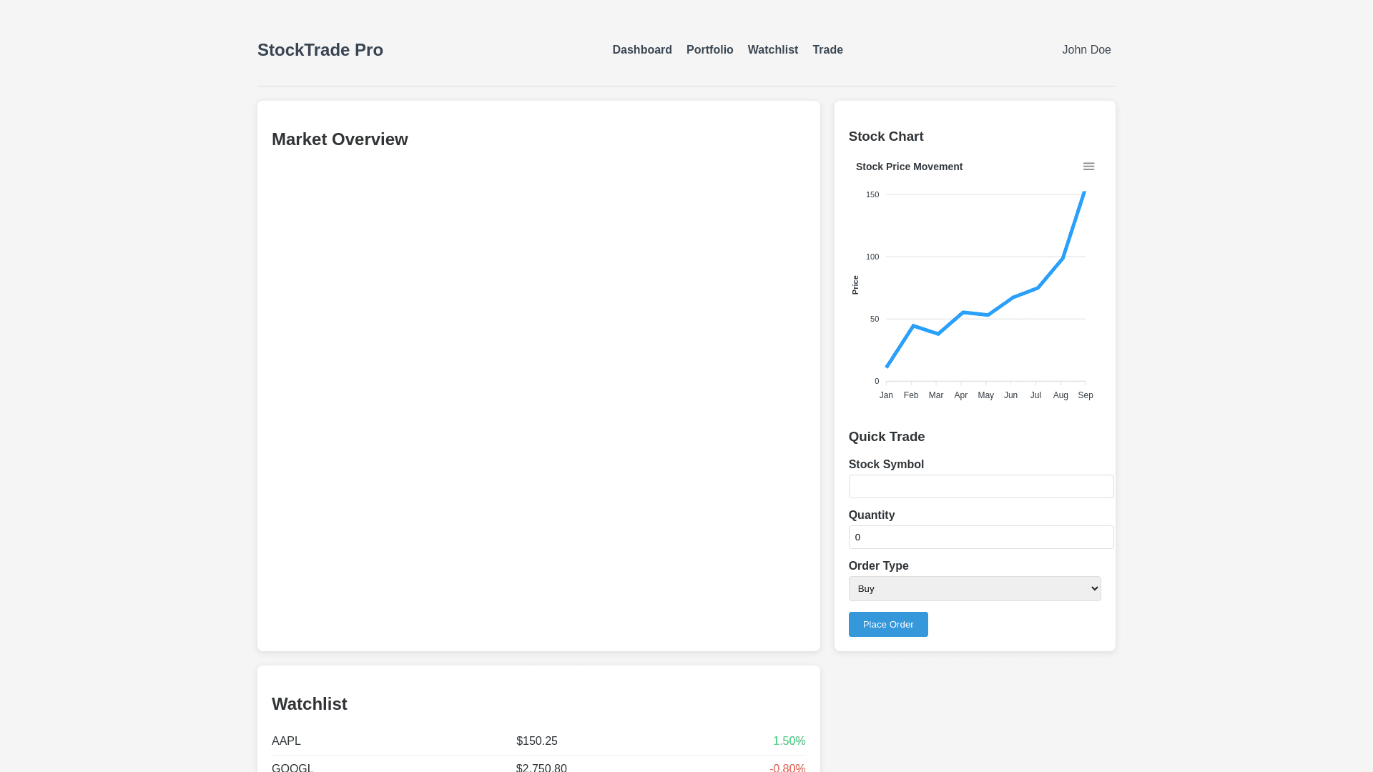Click the Feb peak on the stock chart

(x=913, y=326)
